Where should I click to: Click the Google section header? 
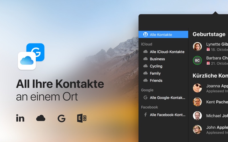[x=147, y=90]
